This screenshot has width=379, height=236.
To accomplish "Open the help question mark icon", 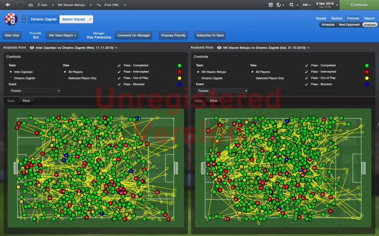I will [271, 5].
